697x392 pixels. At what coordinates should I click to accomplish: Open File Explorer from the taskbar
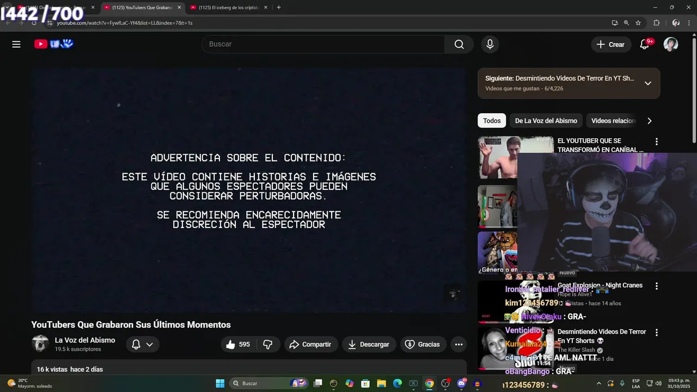click(382, 383)
